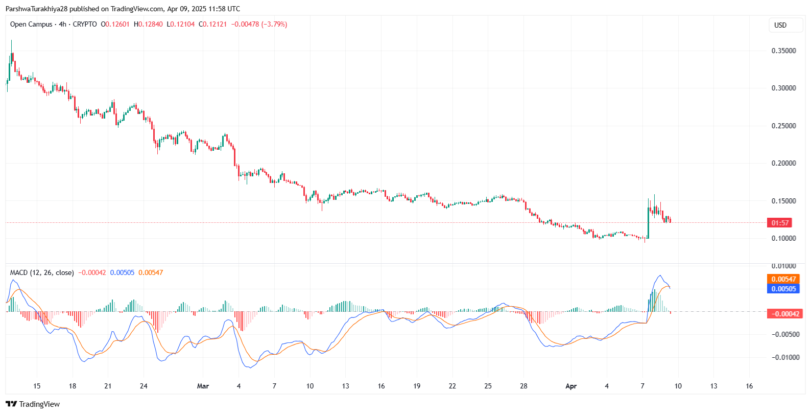Viewport: 811px width, 414px height.
Task: Click the blue 0.00505 value in MACD legend
Action: click(x=122, y=272)
